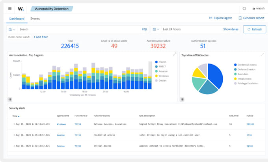Click the Wazuh logo icon
Viewport: 268px width, 162px height.
pos(20,8)
